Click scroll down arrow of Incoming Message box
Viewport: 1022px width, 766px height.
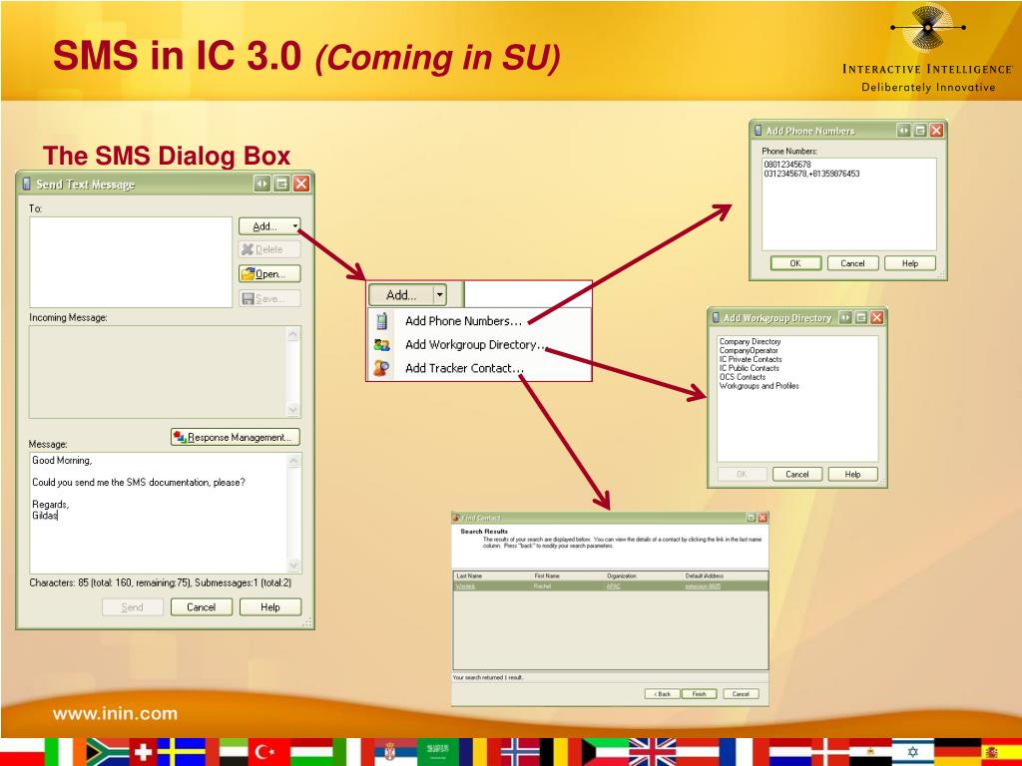(x=292, y=410)
